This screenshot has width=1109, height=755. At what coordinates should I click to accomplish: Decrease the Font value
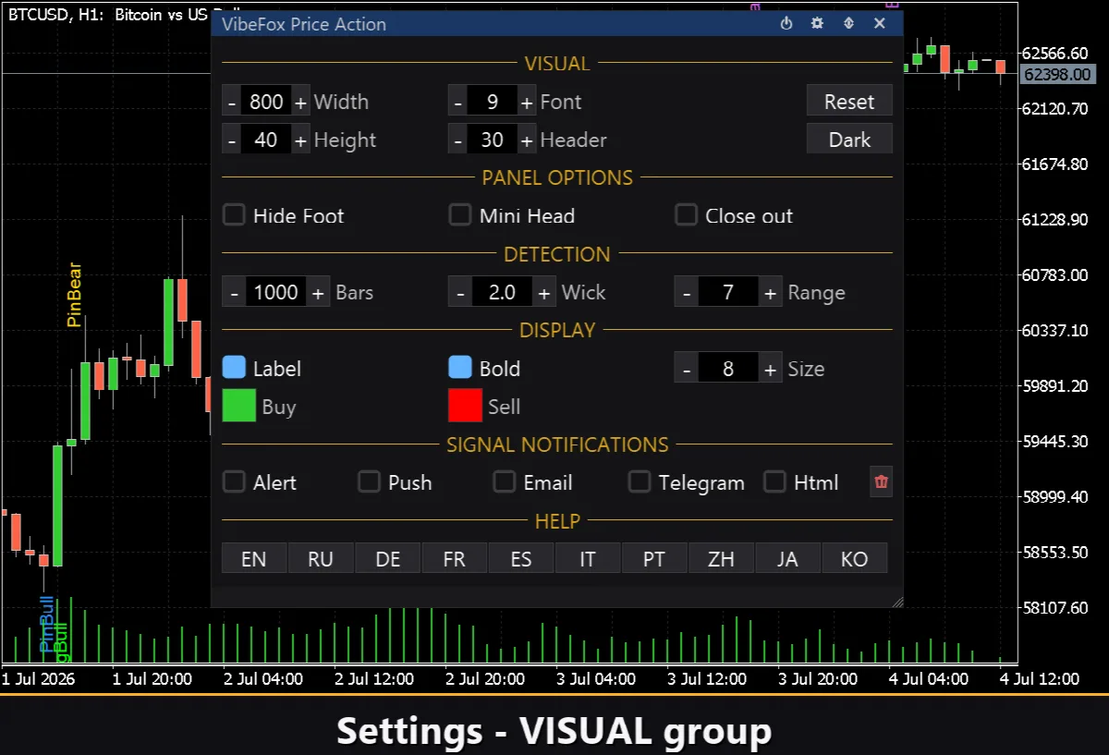click(458, 102)
